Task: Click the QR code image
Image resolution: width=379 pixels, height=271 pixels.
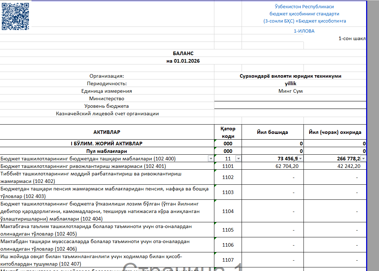Action: coord(15,16)
